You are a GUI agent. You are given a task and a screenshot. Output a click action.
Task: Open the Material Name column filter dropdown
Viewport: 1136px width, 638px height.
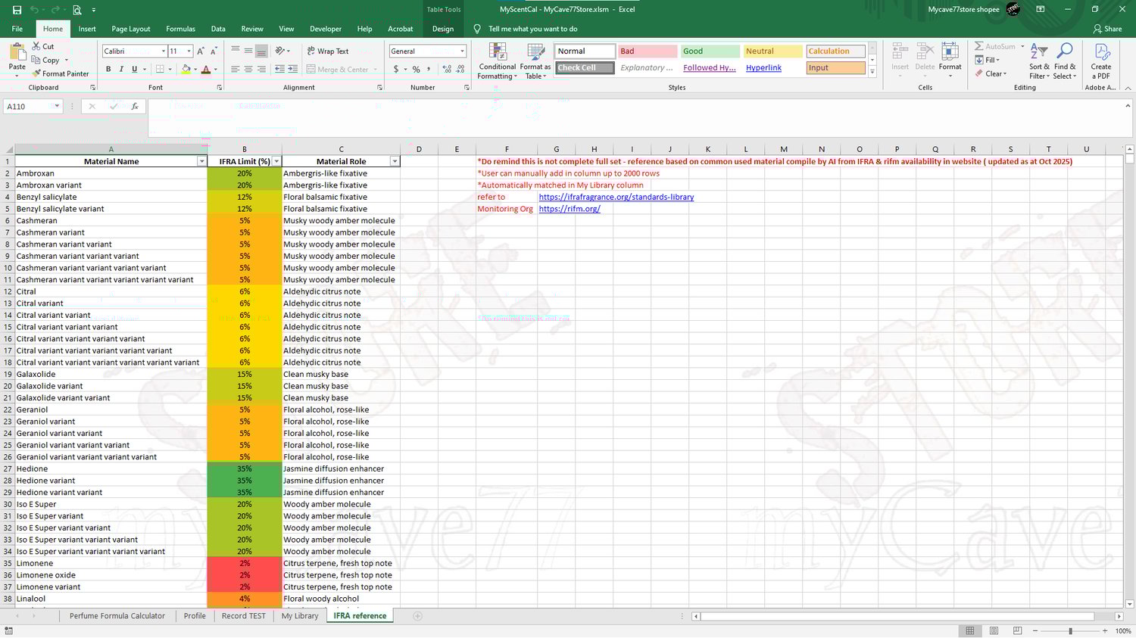pyautogui.click(x=201, y=161)
